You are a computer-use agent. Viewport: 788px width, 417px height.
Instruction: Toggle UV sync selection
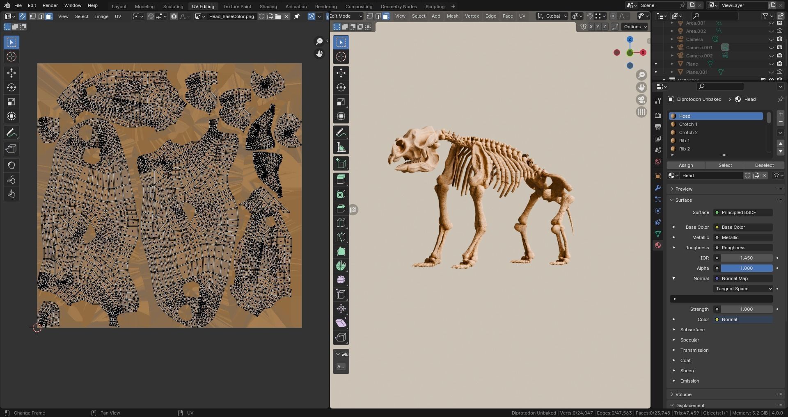pos(23,16)
